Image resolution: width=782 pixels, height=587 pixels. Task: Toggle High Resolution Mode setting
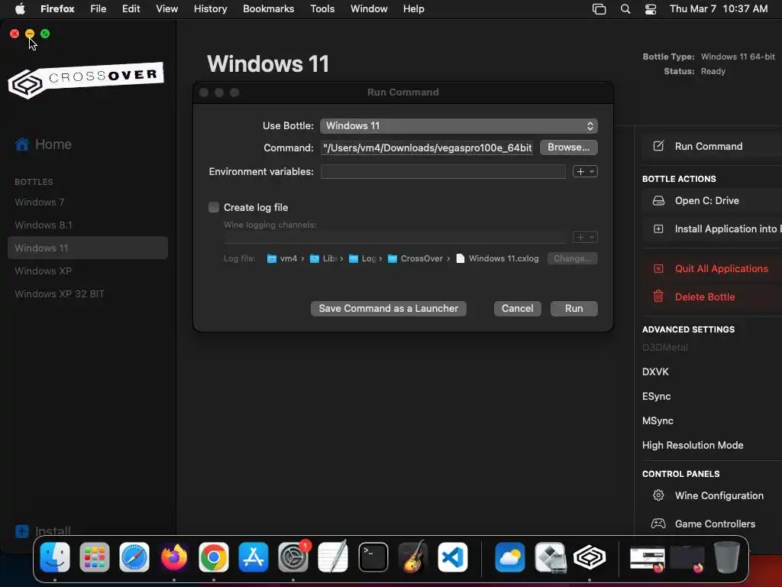[693, 446]
